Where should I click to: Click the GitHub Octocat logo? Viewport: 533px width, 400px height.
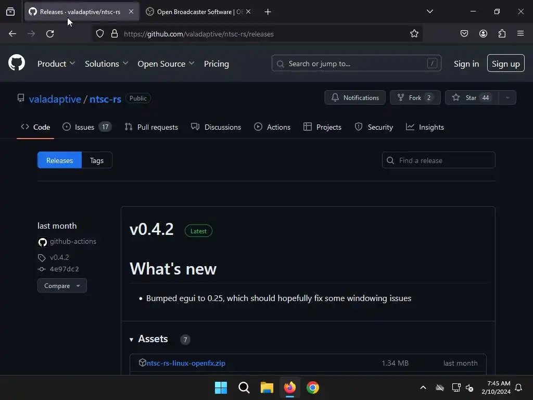tap(17, 63)
